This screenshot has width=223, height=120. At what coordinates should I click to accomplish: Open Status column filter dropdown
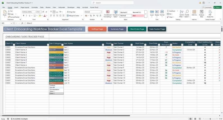[182, 45]
